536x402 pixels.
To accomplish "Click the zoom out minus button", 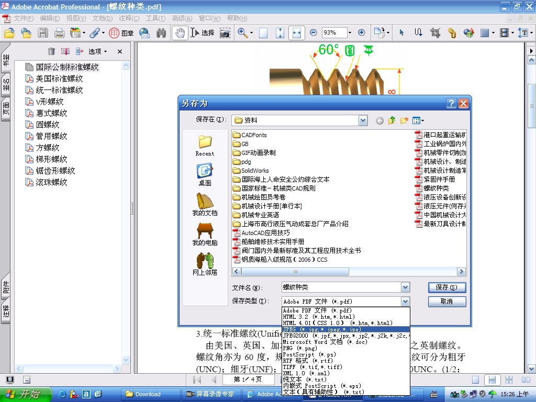I will (x=313, y=32).
